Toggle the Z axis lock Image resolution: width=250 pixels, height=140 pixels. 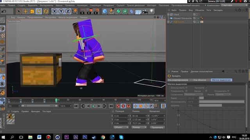[x=68, y=11]
